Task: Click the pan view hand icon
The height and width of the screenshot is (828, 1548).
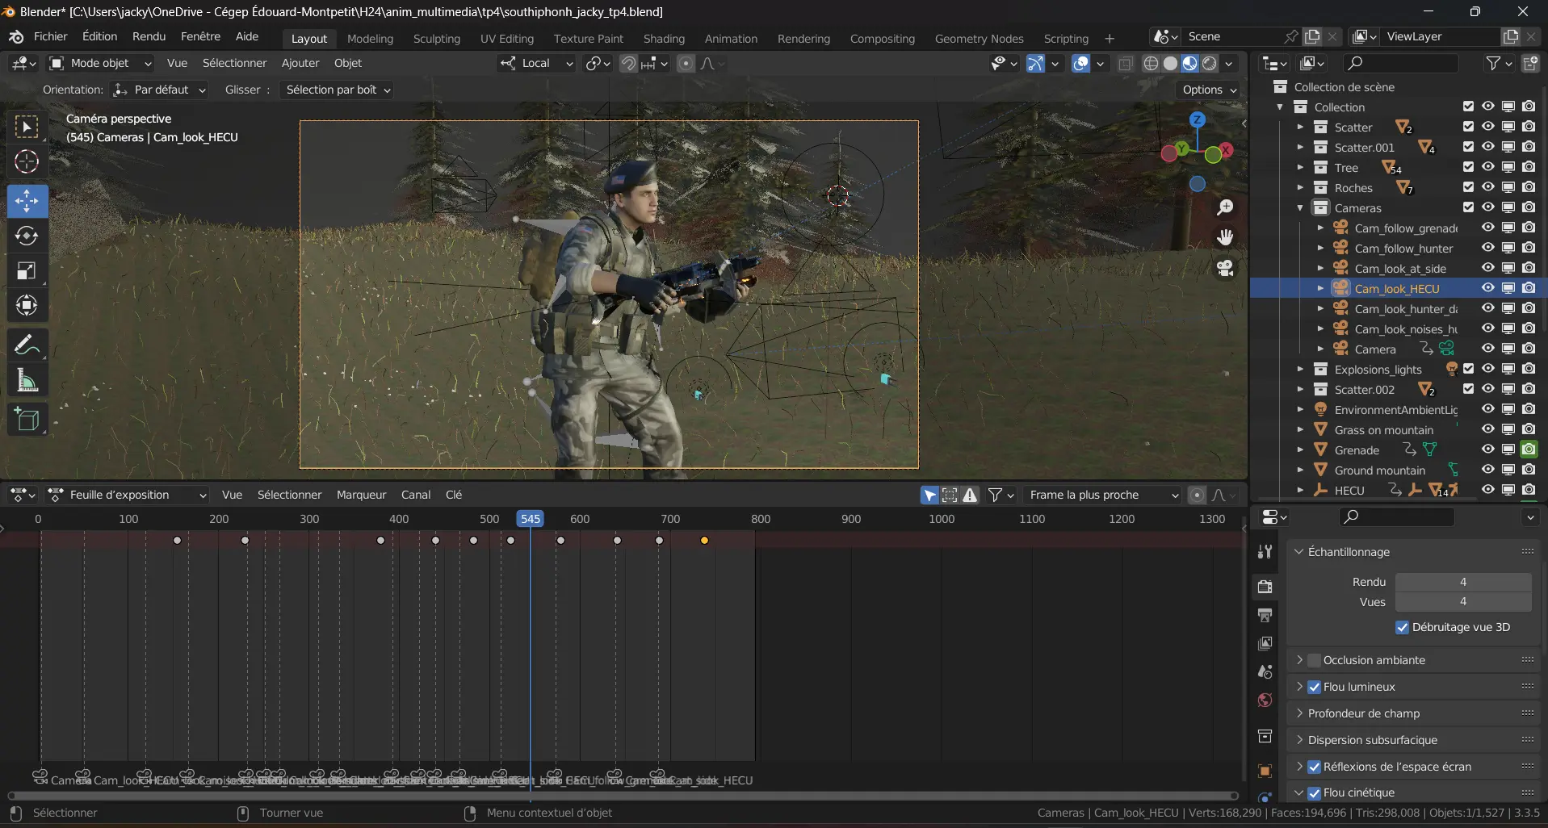Action: point(1225,237)
